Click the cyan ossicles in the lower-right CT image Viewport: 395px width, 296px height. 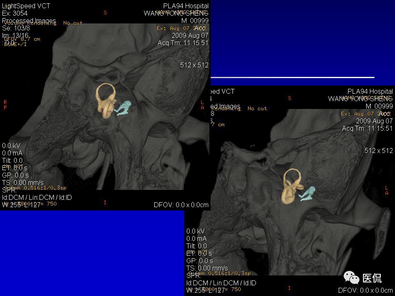coord(307,194)
